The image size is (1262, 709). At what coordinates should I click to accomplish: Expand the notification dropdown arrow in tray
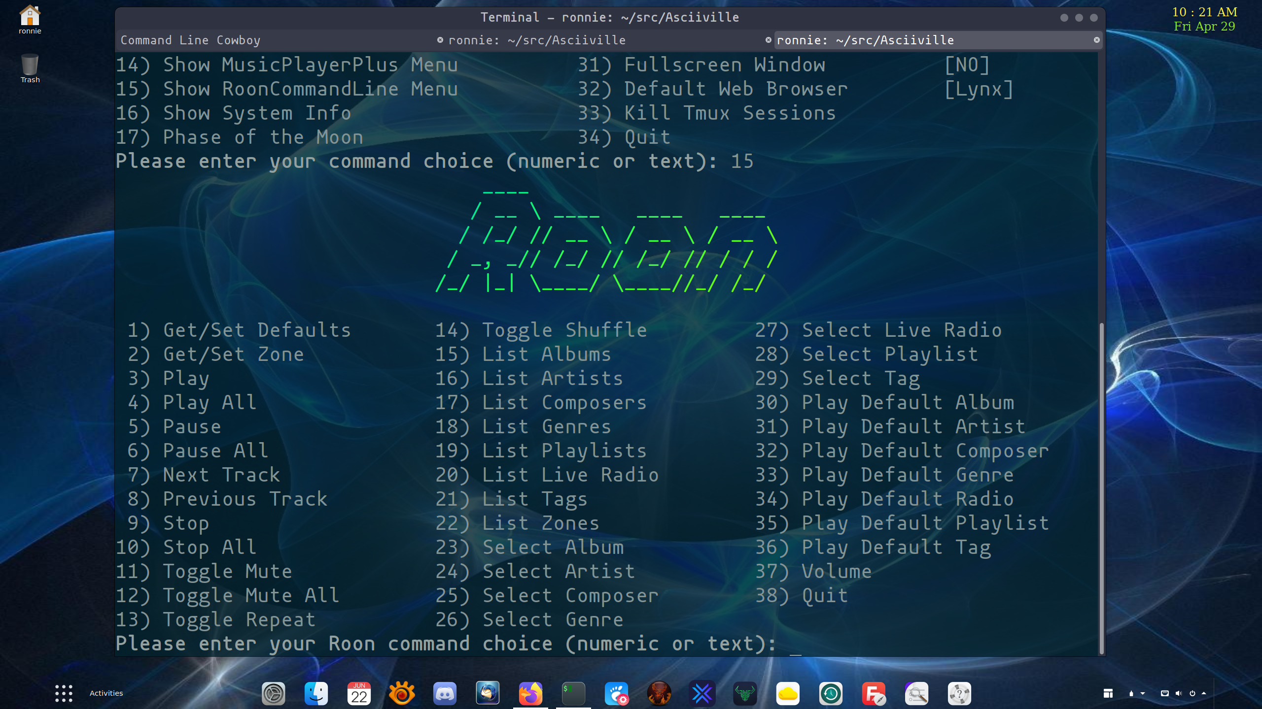[x=1143, y=693]
